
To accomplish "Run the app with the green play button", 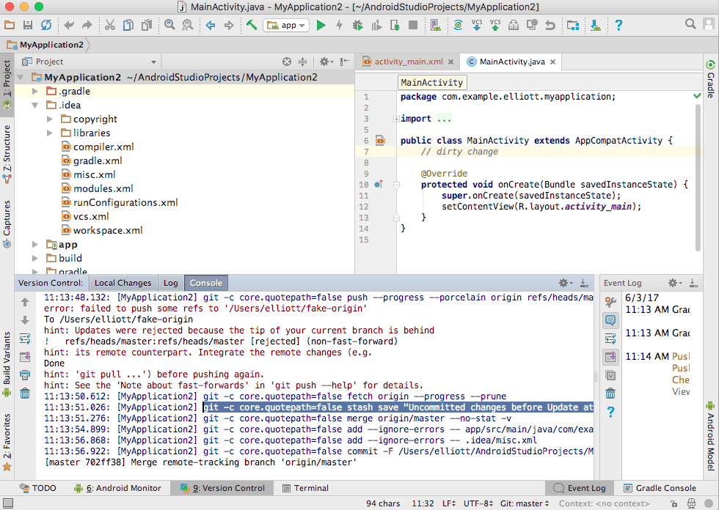I will (x=321, y=26).
